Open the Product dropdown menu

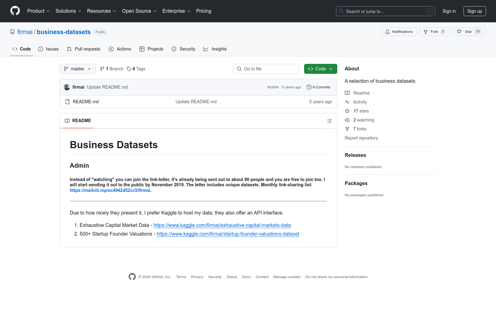(x=38, y=11)
